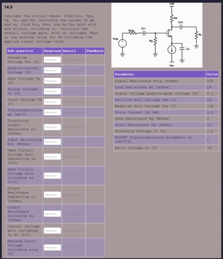Click the Input Resistance Rin response field
The image size is (223, 259).
(52, 142)
